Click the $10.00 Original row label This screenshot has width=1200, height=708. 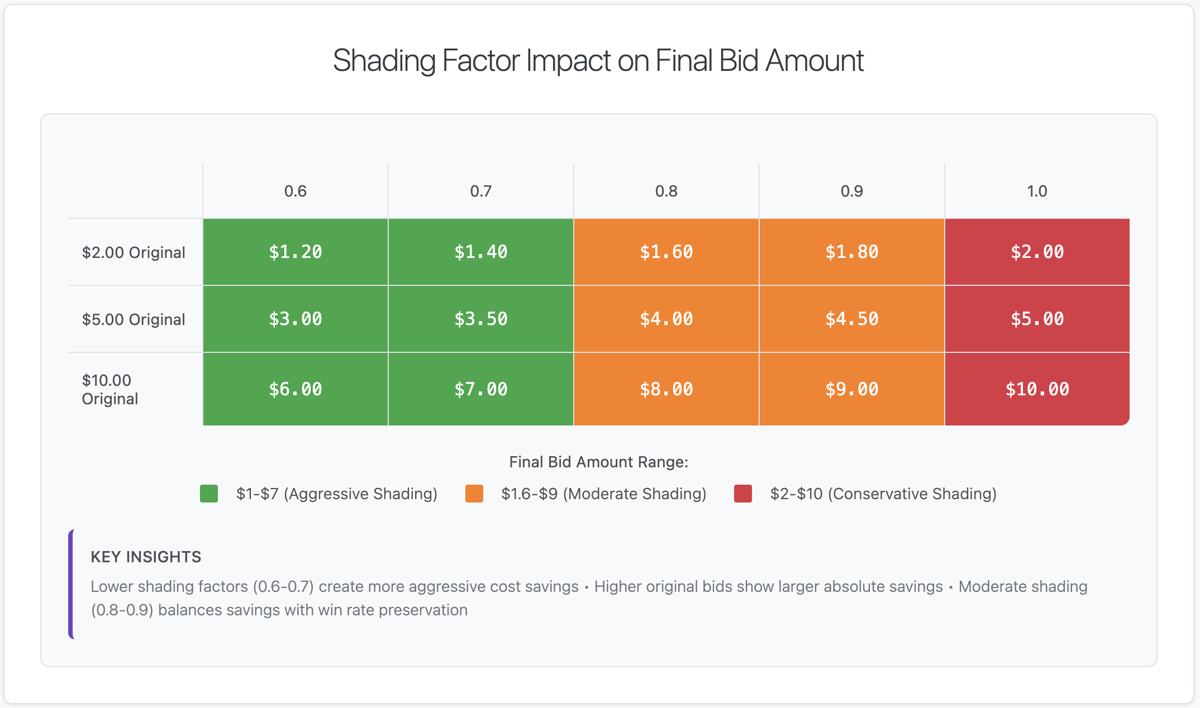[110, 390]
